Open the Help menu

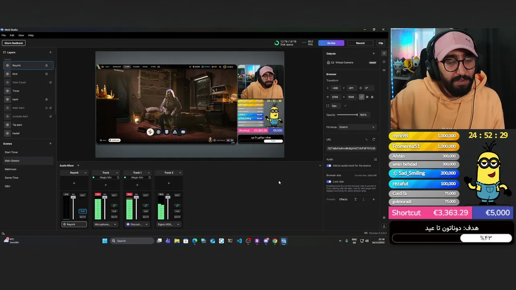[31, 35]
